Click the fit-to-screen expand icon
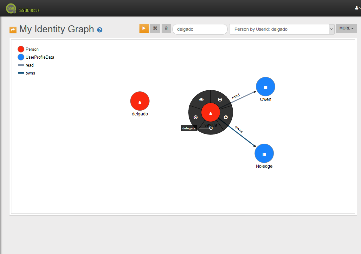This screenshot has height=254, width=361. (155, 28)
